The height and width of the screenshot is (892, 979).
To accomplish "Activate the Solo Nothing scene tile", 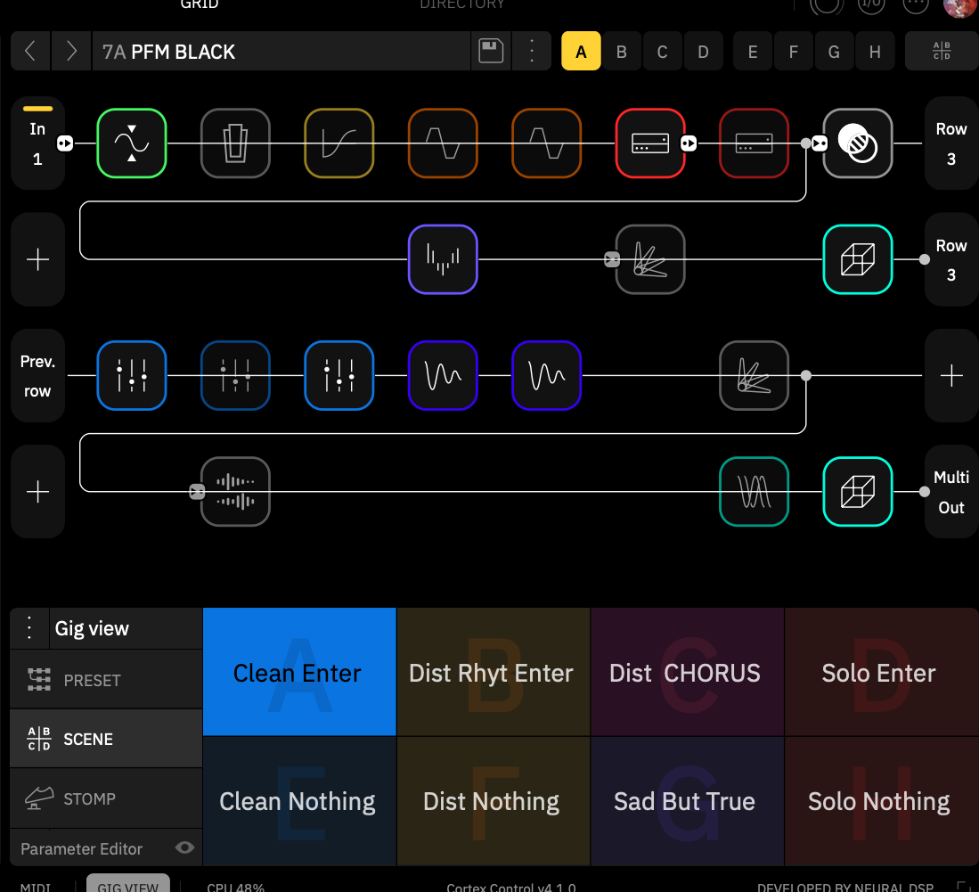I will pyautogui.click(x=881, y=801).
